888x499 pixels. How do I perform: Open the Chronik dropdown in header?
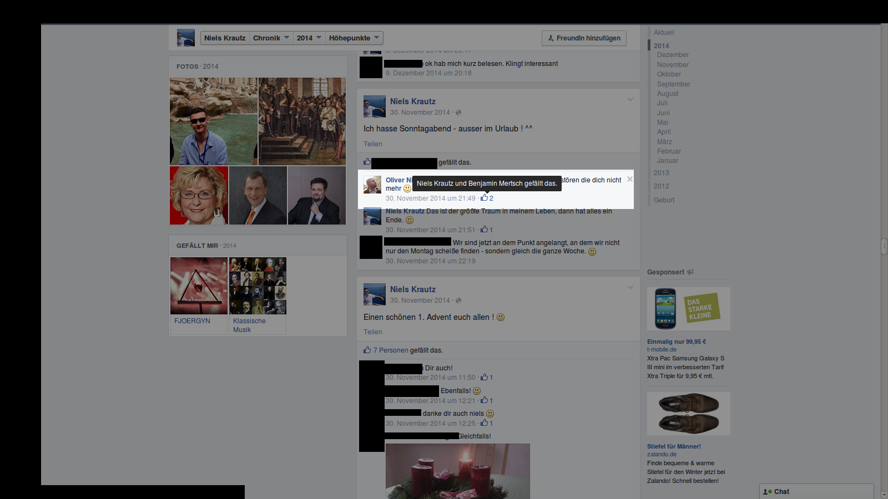click(271, 38)
